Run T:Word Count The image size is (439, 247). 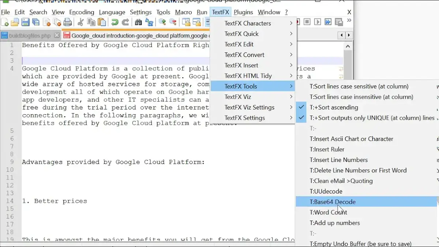[x=328, y=212]
